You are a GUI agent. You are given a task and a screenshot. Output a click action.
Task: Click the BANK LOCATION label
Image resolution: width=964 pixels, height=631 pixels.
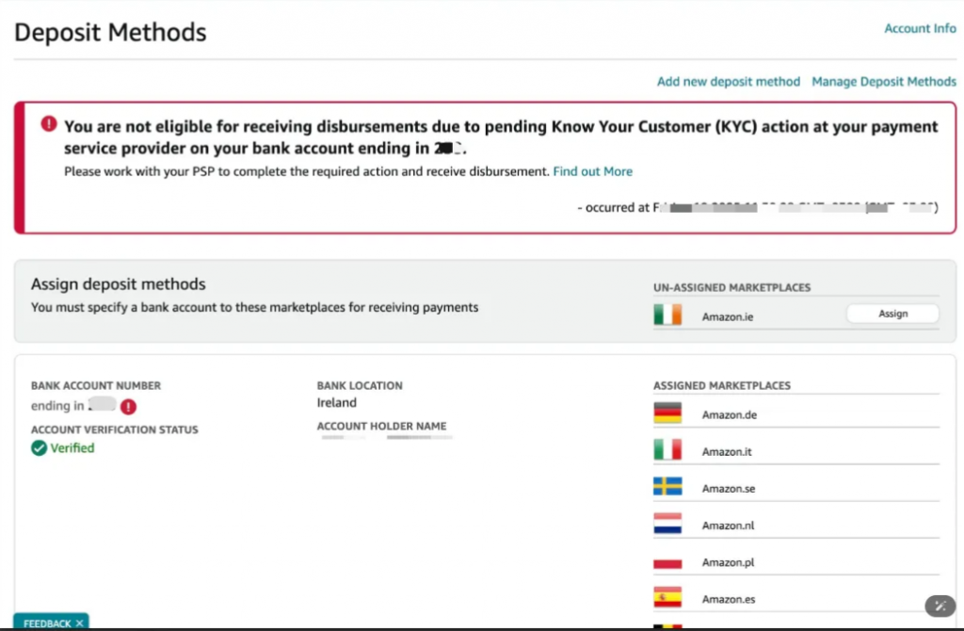(x=360, y=385)
